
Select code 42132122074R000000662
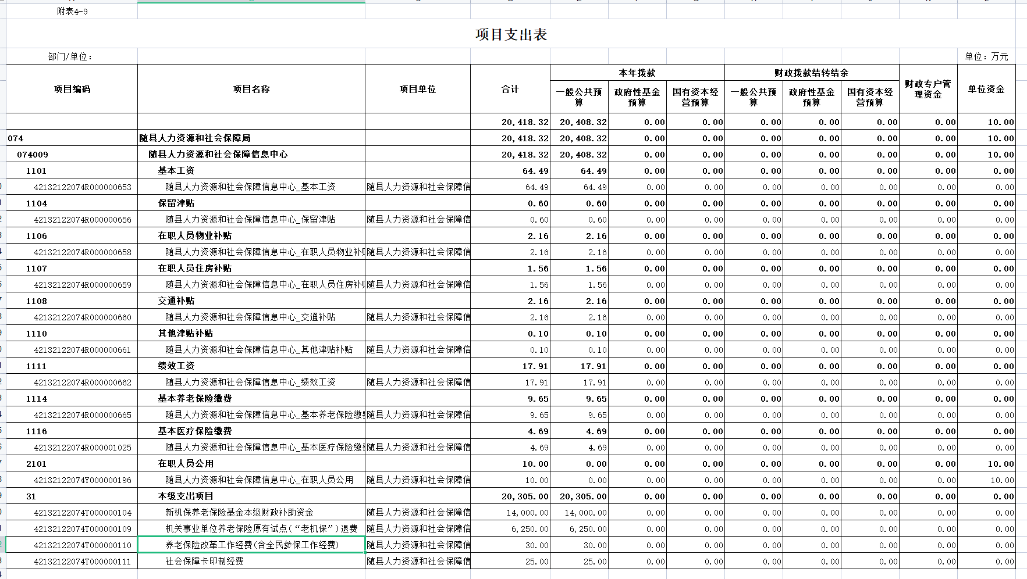[x=72, y=383]
